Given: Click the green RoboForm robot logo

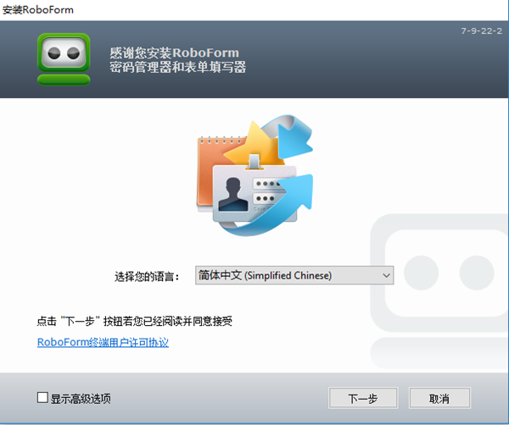Looking at the screenshot, I should tap(64, 58).
